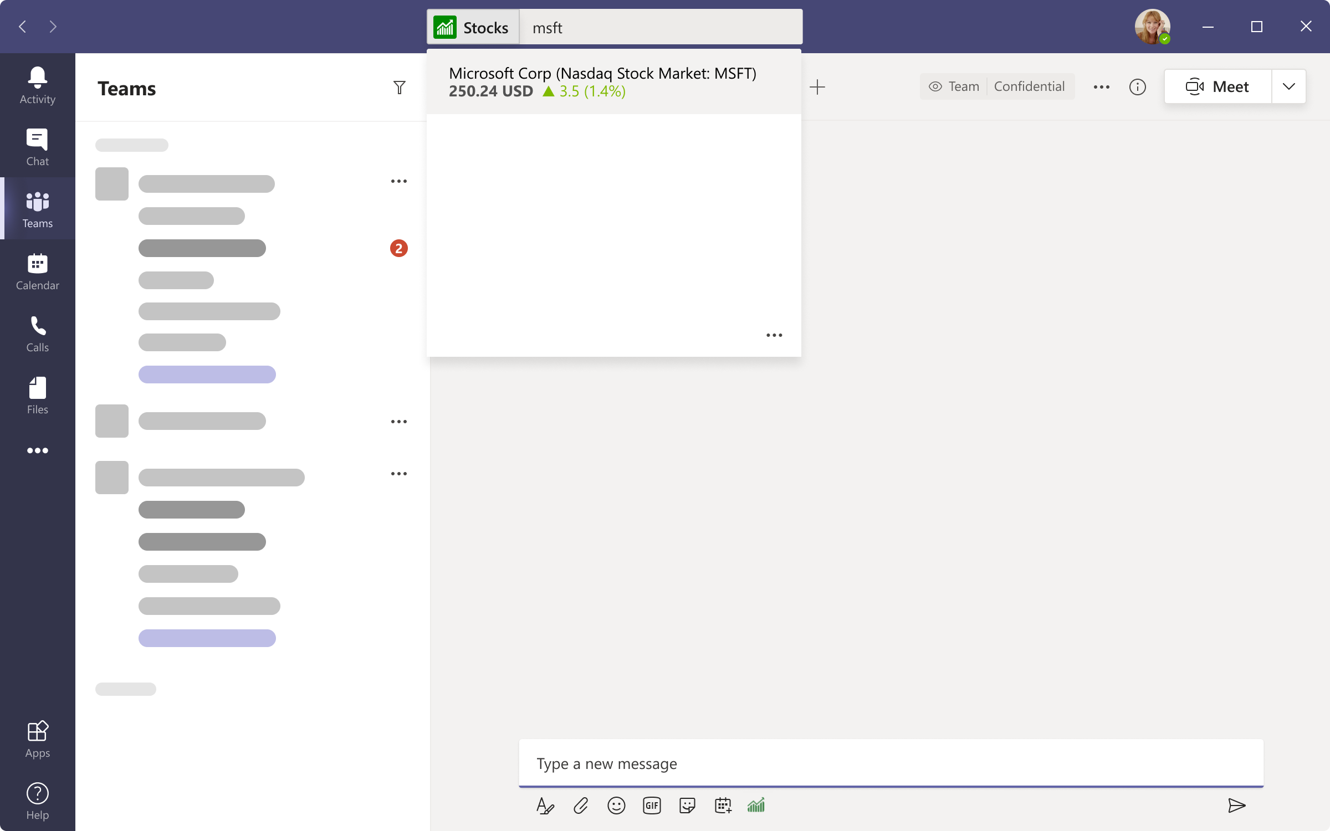Open the Calls phone icon

[37, 333]
